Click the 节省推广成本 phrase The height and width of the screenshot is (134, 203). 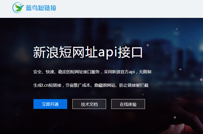click(x=78, y=85)
